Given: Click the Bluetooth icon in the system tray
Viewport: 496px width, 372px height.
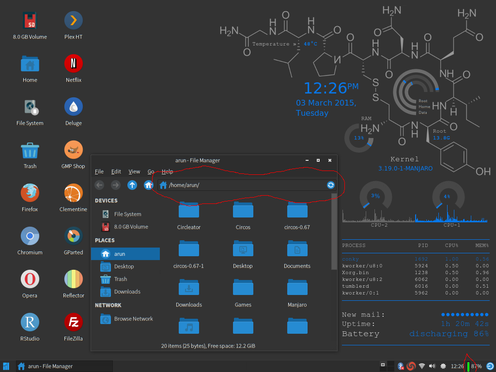Looking at the screenshot, I should pyautogui.click(x=401, y=366).
